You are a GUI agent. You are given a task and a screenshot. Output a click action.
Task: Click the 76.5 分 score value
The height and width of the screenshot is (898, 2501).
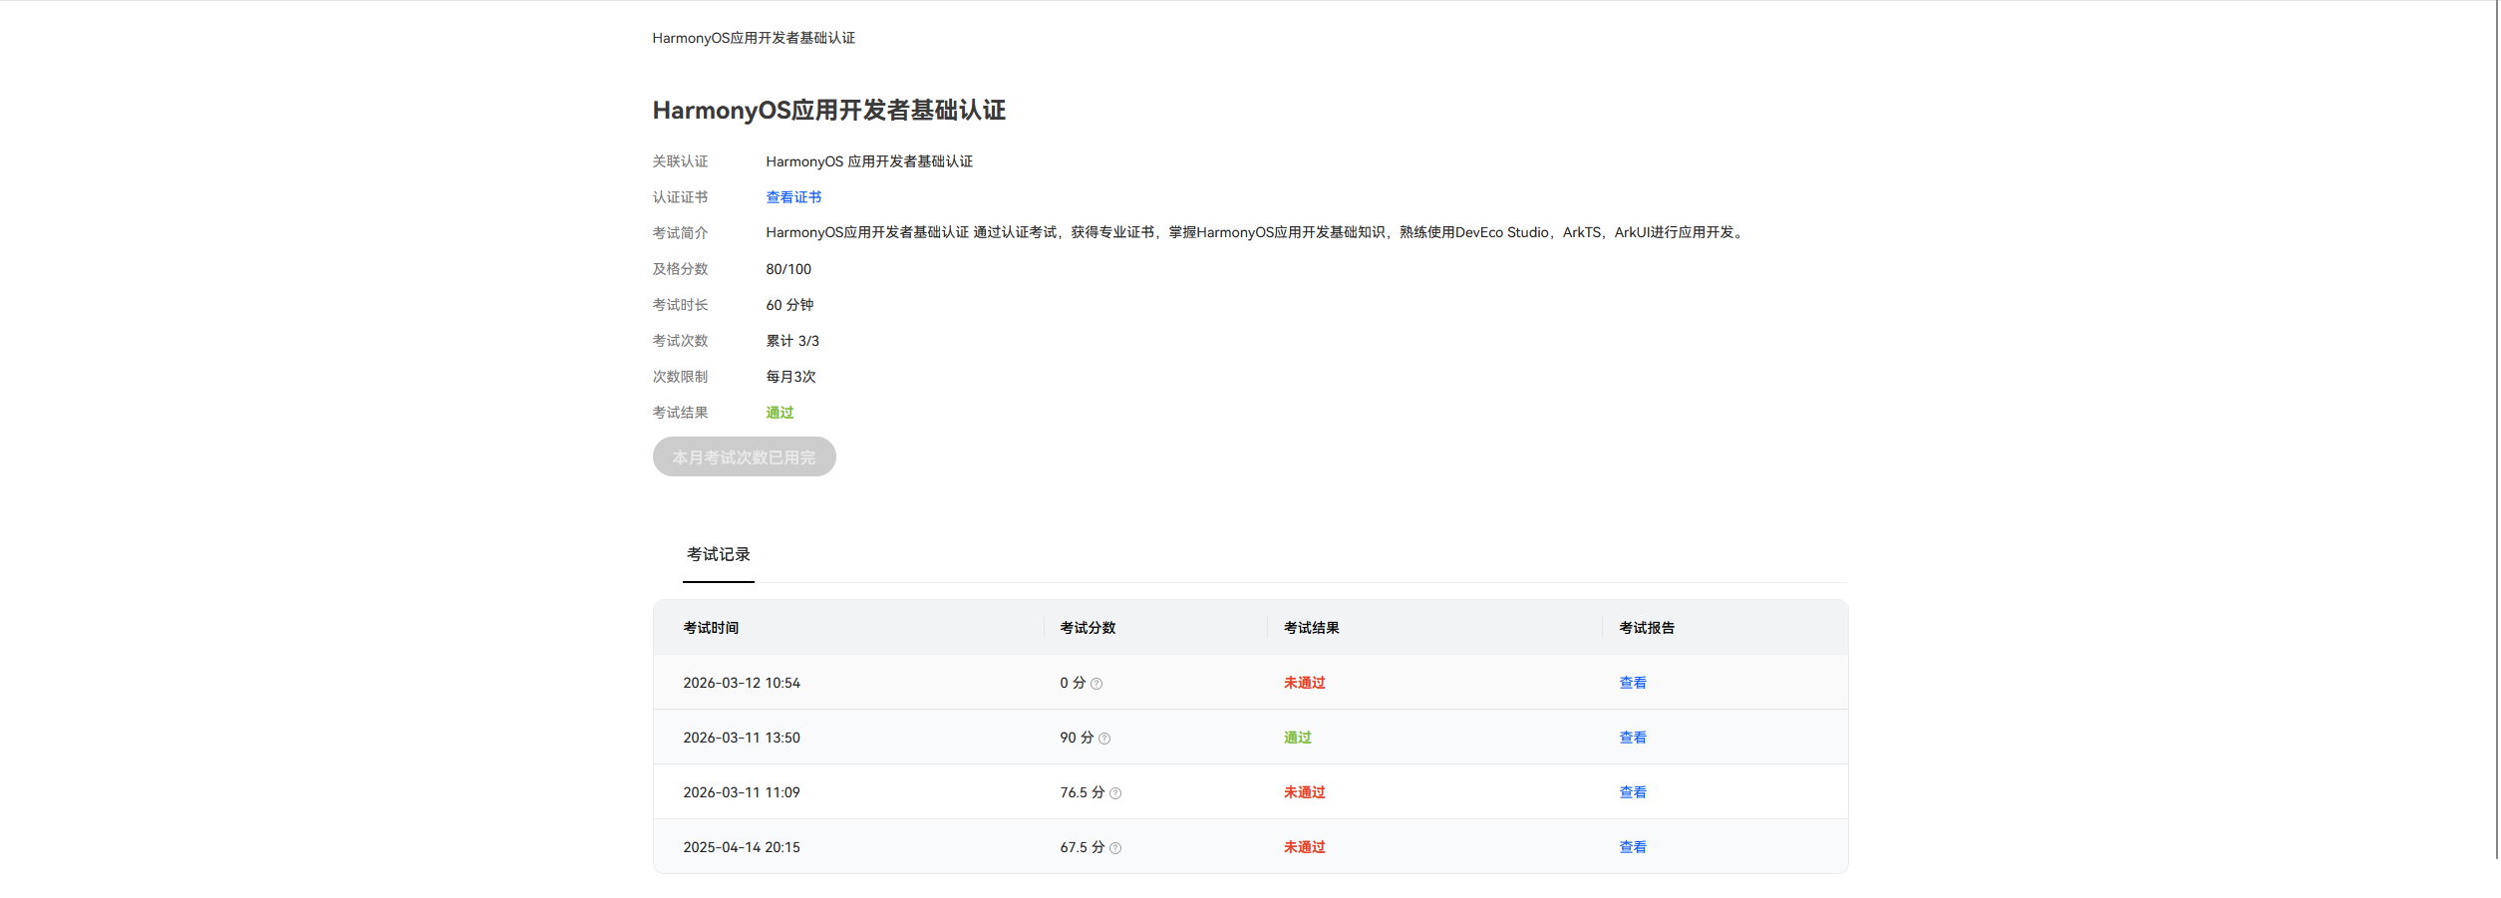click(x=1083, y=792)
